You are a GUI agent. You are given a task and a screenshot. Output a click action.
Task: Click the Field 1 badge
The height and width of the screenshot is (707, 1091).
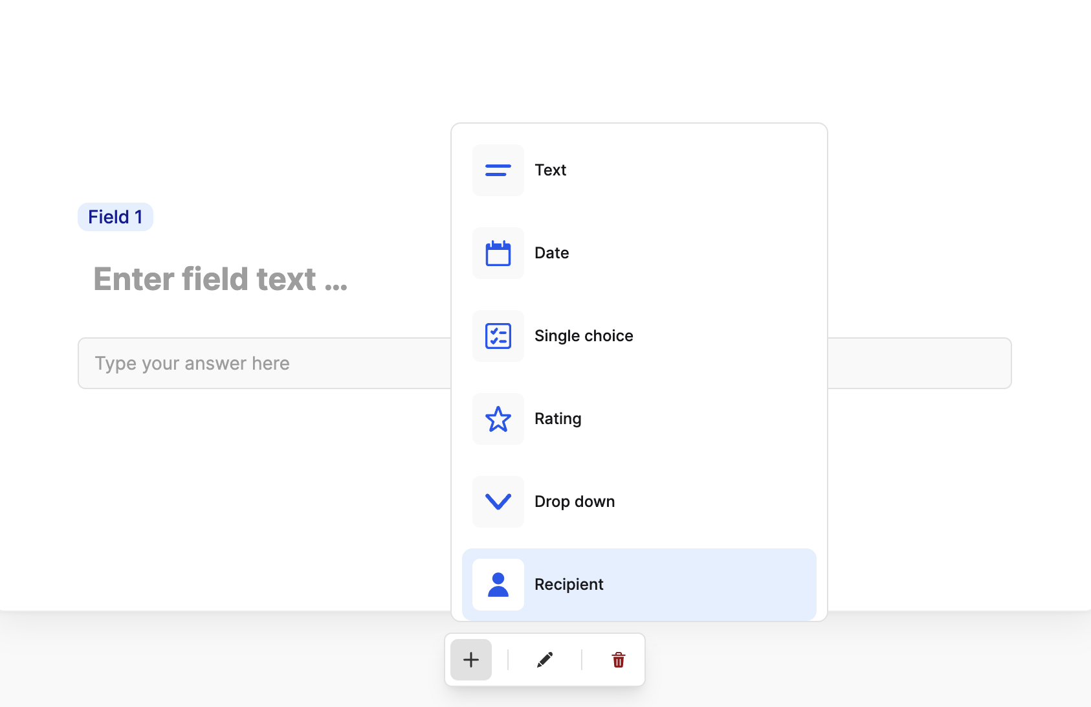[x=115, y=217]
